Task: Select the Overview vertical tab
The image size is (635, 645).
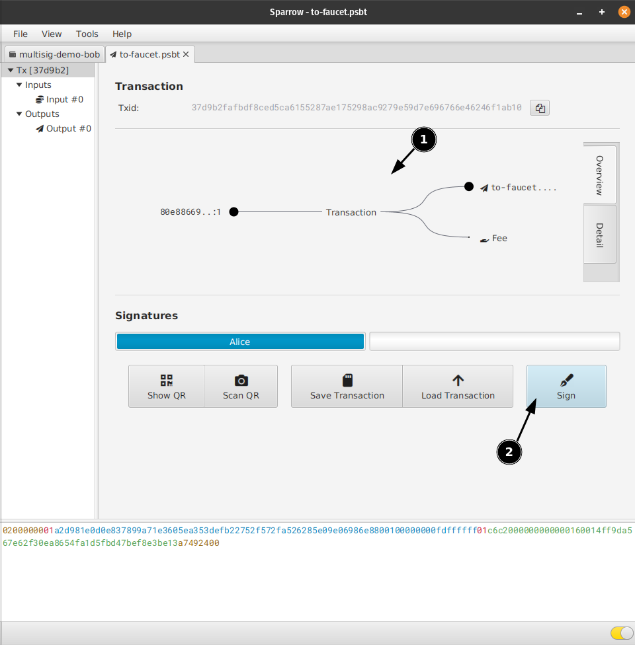Action: pos(599,175)
